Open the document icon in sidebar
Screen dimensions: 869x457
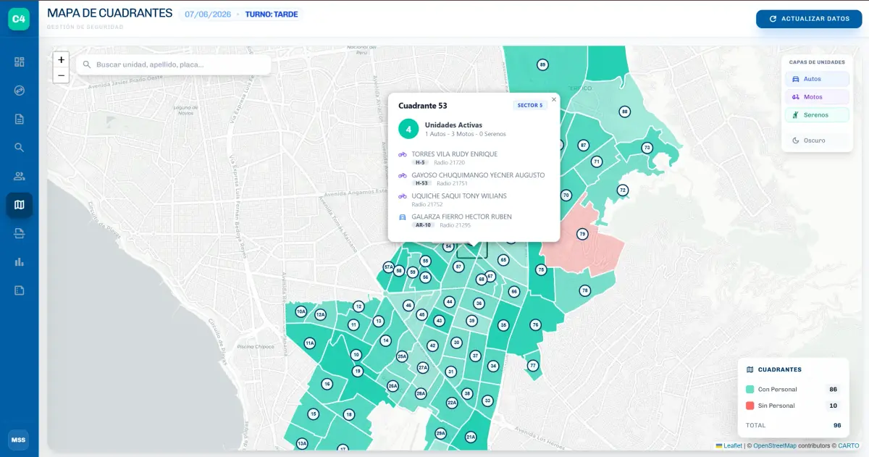(20, 119)
